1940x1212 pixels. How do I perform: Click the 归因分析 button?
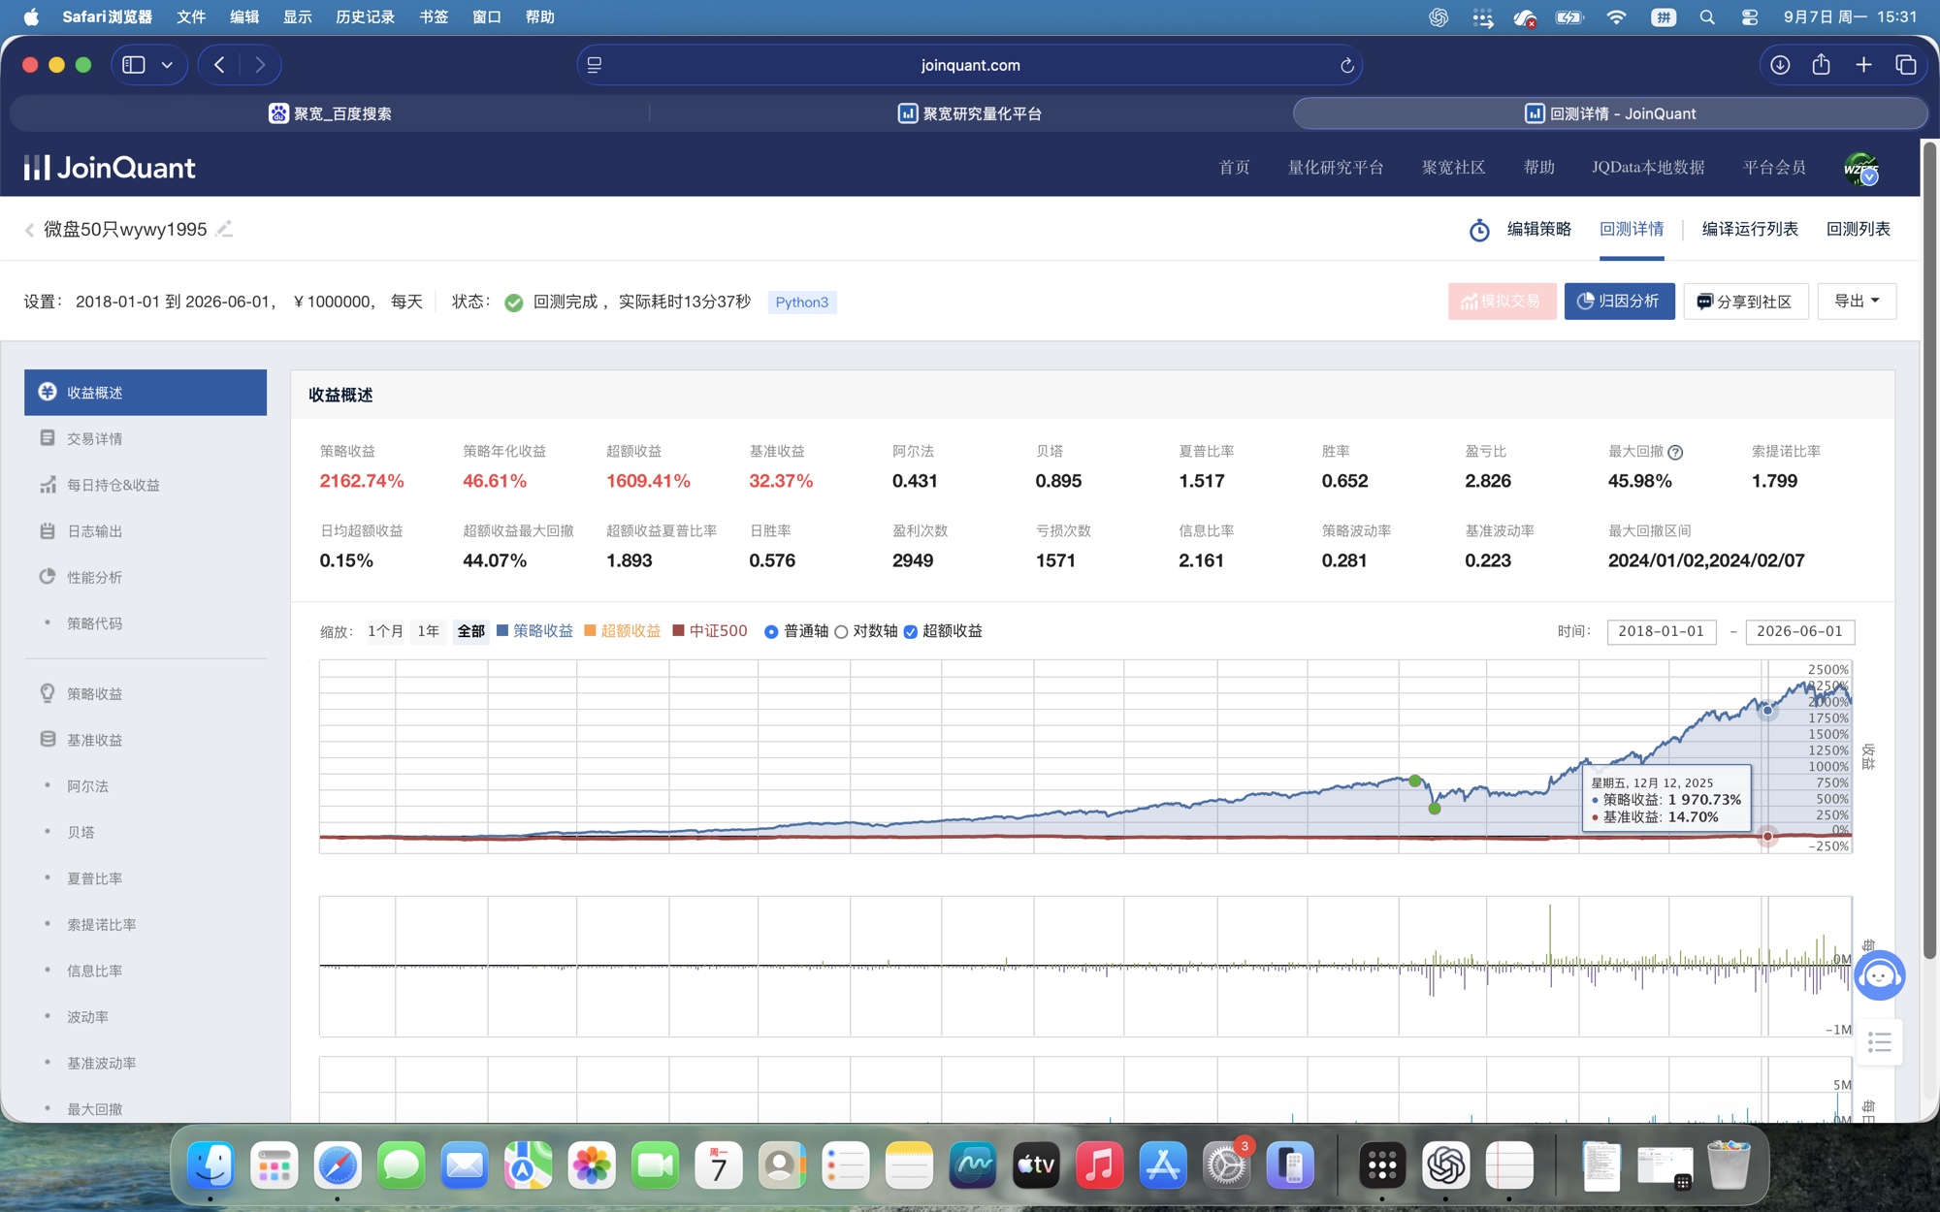click(x=1619, y=302)
